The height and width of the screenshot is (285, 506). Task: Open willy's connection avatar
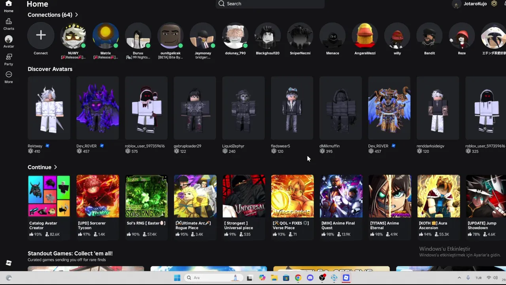click(x=397, y=35)
